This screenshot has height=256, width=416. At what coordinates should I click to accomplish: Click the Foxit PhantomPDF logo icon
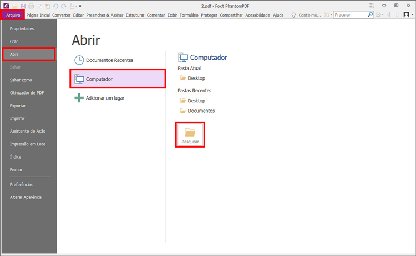(x=6, y=6)
